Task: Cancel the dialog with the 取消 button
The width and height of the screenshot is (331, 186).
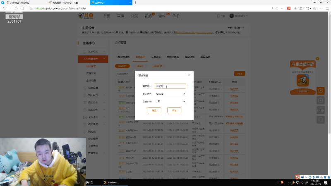Action: (x=174, y=110)
